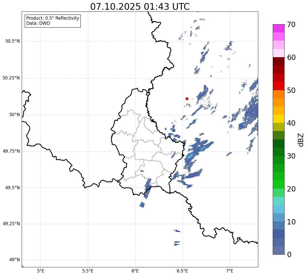Viewport: 307px width, 276px height.
Task: Click the 49.25°N latitude label
Action: (11, 224)
